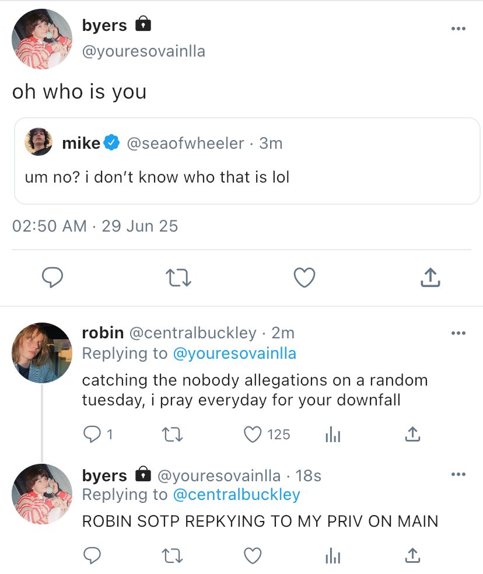
Task: View analytics for robin's reply
Action: click(x=332, y=434)
